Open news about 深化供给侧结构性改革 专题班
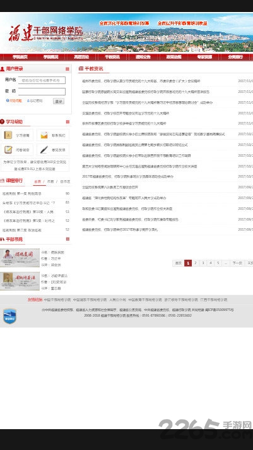The image size is (253, 450). pos(124,198)
